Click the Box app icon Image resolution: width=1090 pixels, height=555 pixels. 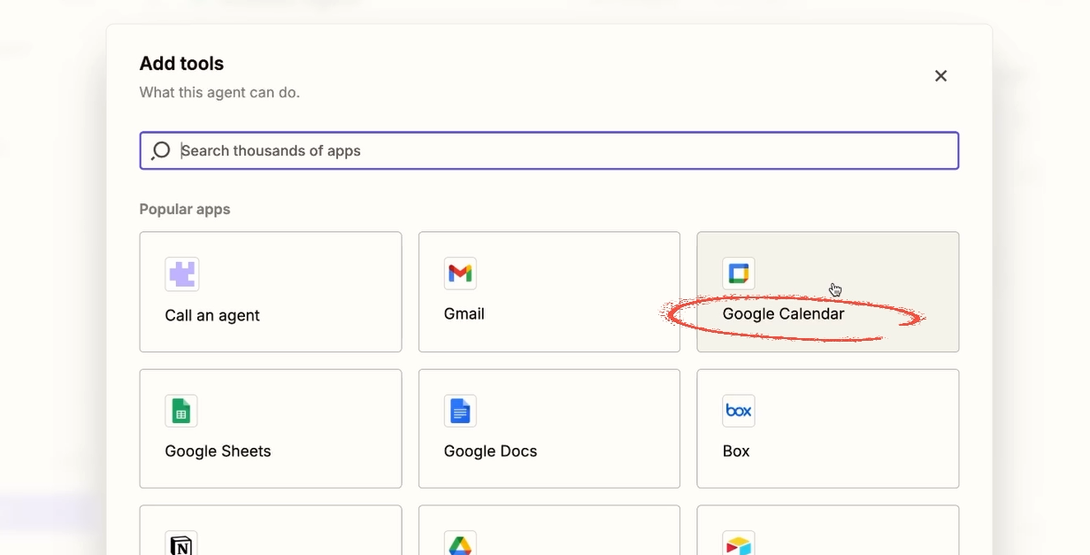tap(739, 411)
